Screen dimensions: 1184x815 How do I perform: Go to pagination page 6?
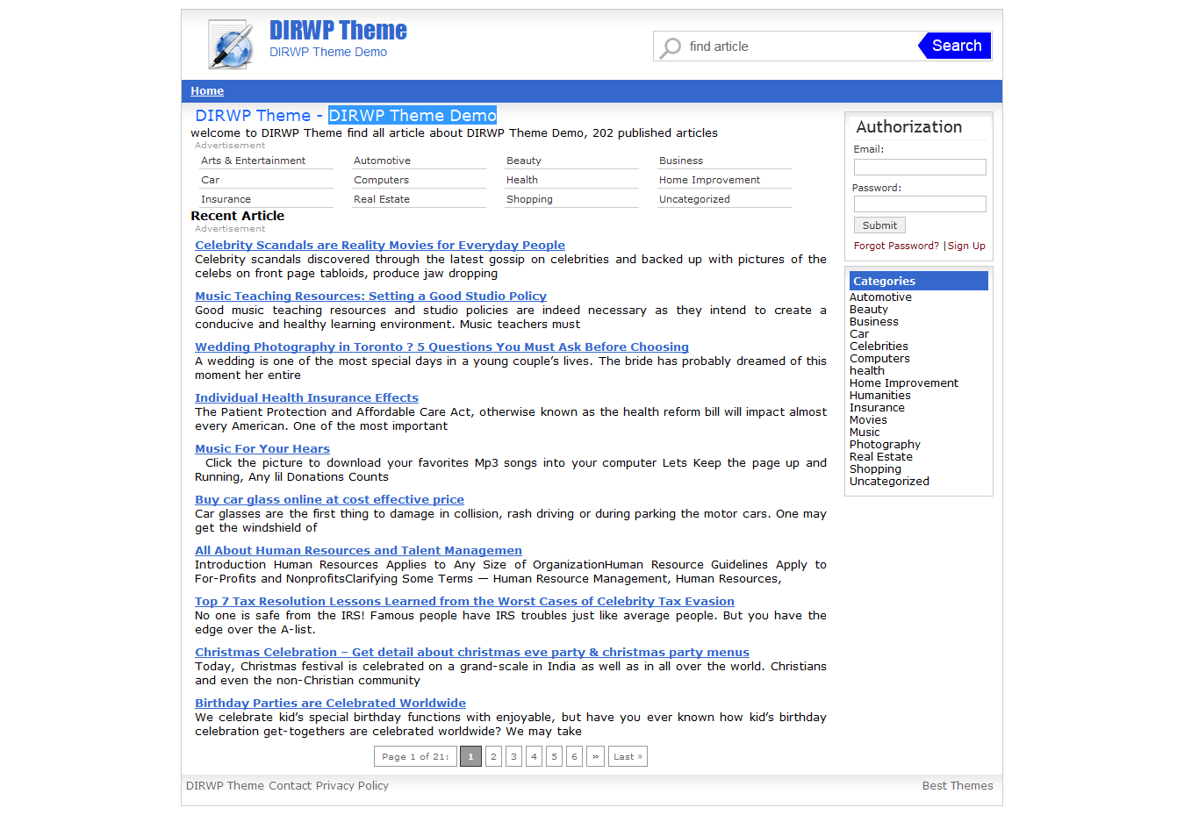tap(574, 756)
